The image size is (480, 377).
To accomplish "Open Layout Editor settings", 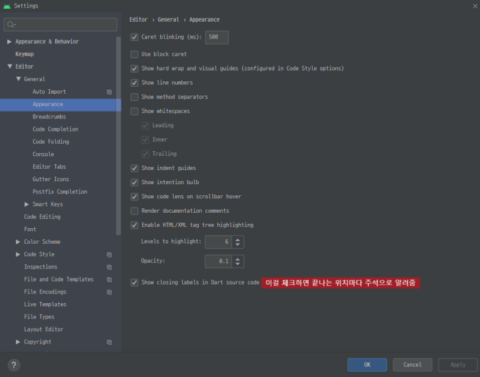I will (x=43, y=330).
